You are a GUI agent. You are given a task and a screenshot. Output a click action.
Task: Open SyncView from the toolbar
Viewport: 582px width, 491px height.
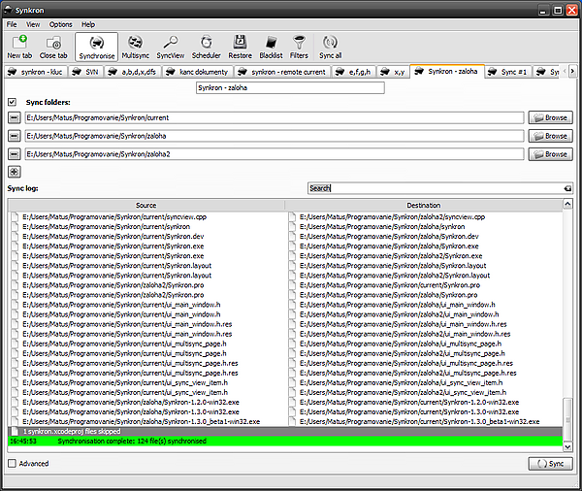point(171,47)
